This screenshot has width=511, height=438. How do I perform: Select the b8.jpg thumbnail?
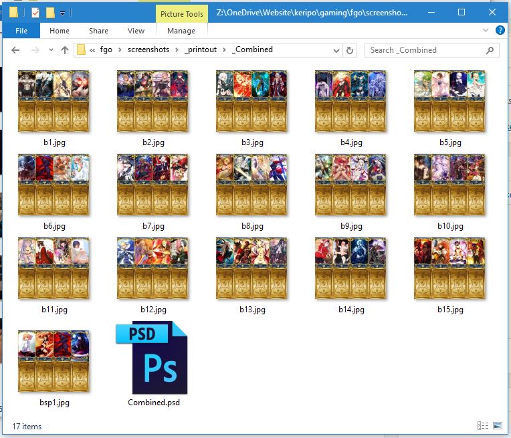251,185
